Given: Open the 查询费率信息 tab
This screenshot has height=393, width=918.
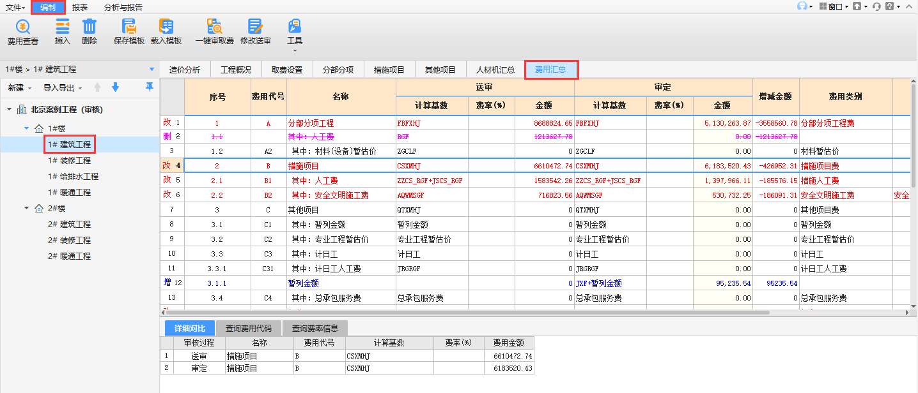Looking at the screenshot, I should pyautogui.click(x=315, y=329).
